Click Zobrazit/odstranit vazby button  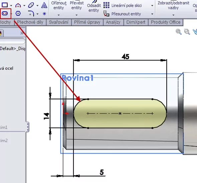coord(173,5)
